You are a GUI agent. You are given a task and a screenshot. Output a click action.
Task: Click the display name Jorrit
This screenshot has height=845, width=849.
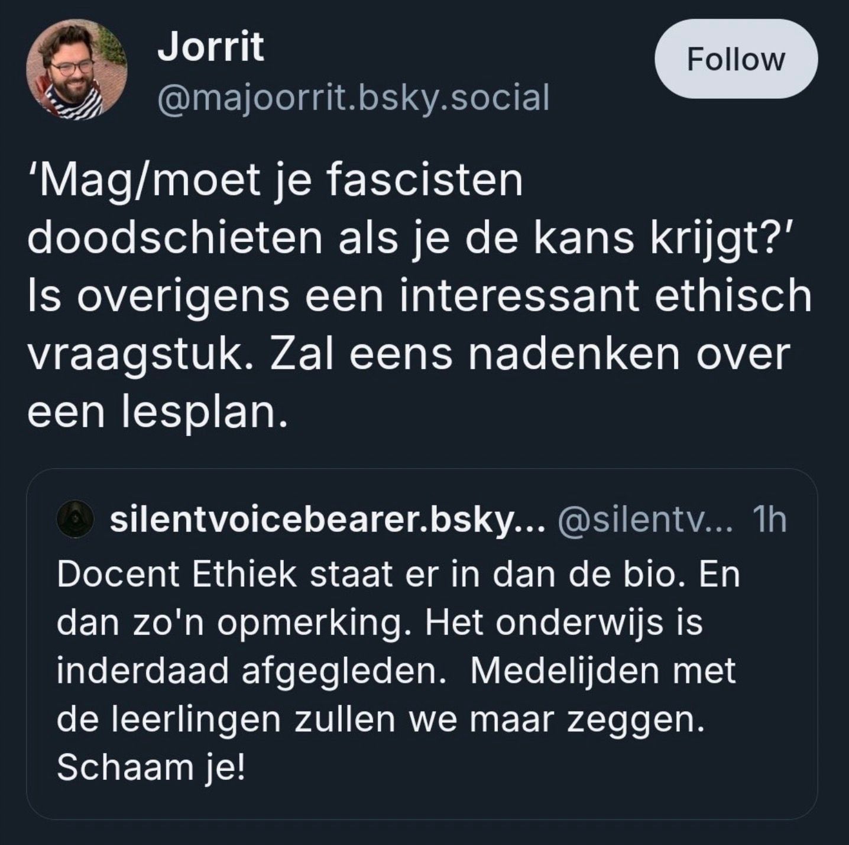210,47
